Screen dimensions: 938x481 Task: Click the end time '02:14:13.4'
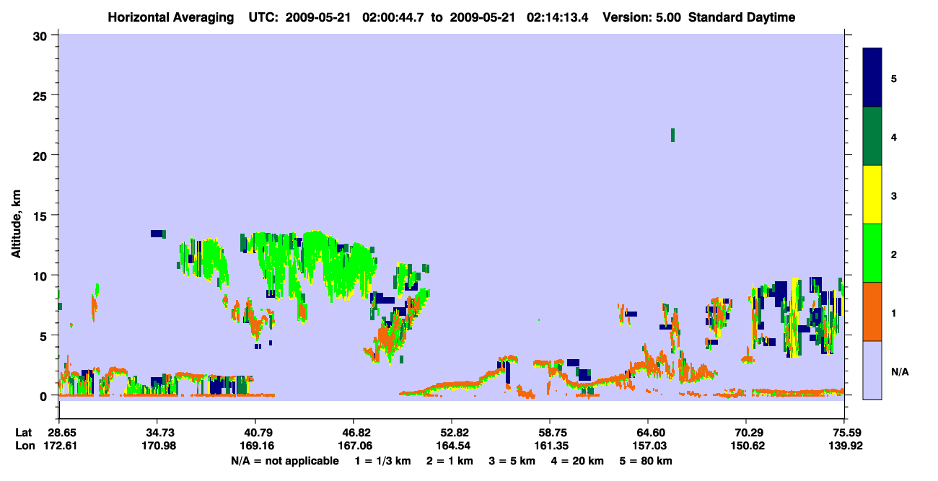pos(558,17)
